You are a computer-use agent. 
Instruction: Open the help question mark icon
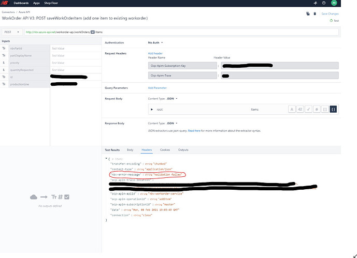[x=324, y=3]
